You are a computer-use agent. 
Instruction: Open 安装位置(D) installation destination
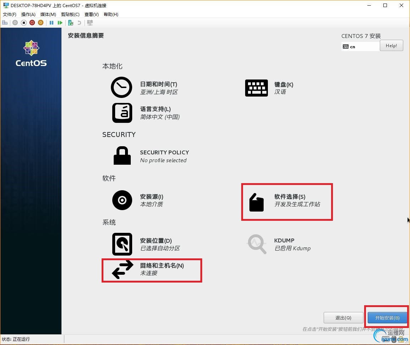(146, 244)
